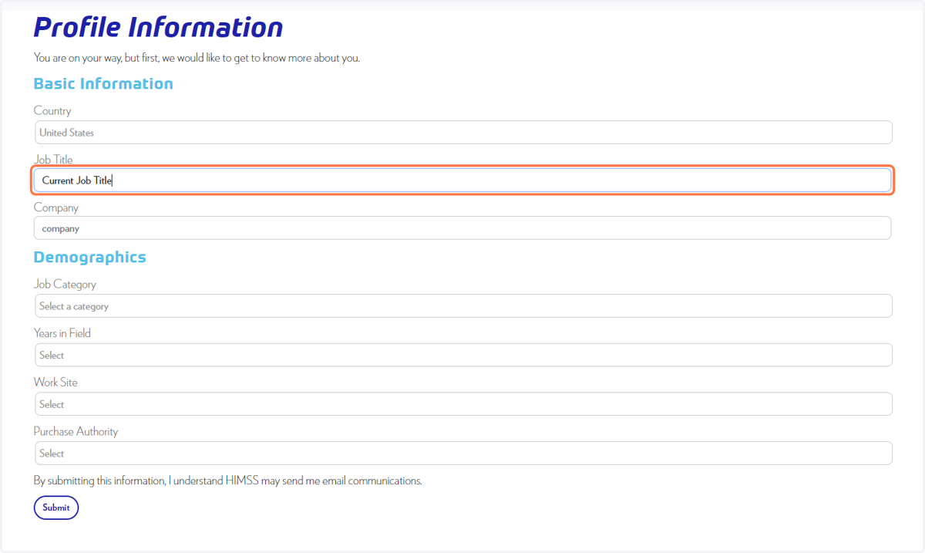Click the Submit button
Viewport: 925px width, 553px height.
tap(56, 507)
